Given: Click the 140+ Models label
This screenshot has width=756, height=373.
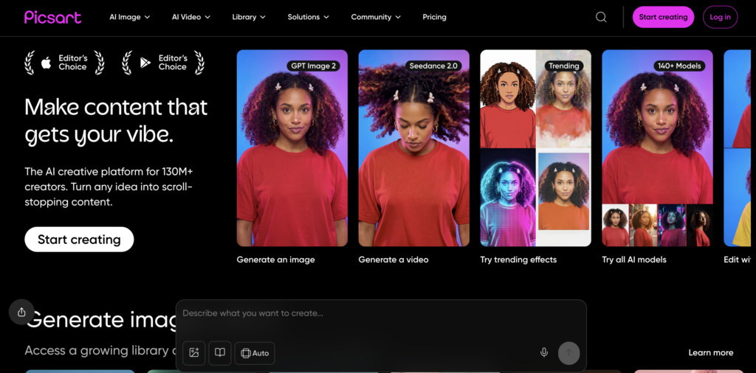Looking at the screenshot, I should 679,66.
